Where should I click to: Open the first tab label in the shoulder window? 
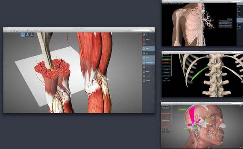pyautogui.click(x=165, y=4)
